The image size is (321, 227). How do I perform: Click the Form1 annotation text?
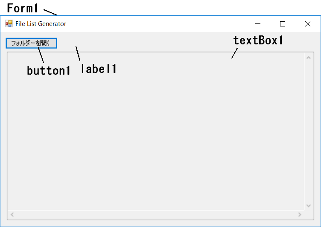tap(22, 9)
